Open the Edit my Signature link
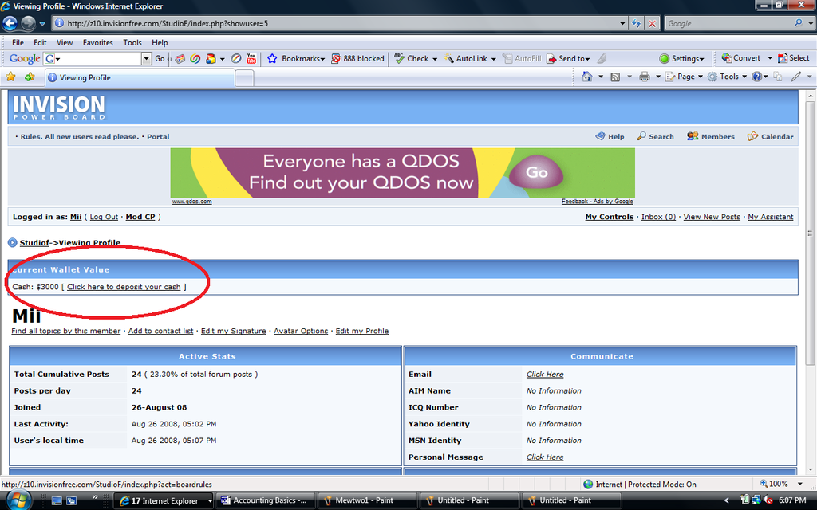The height and width of the screenshot is (510, 817). [x=233, y=331]
